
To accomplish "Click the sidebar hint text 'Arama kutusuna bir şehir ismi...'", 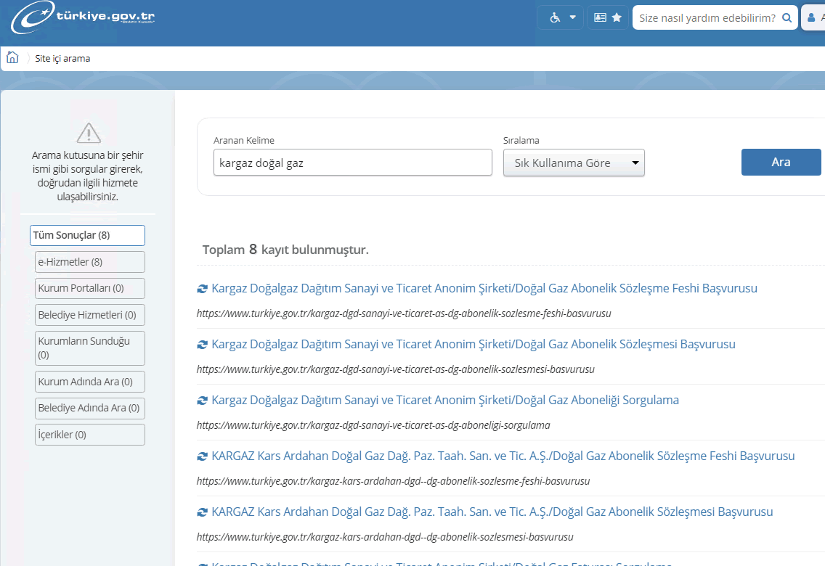I will [x=87, y=176].
